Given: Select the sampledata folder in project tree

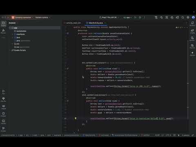Looking at the screenshot, I should pyautogui.click(x=20, y=31).
